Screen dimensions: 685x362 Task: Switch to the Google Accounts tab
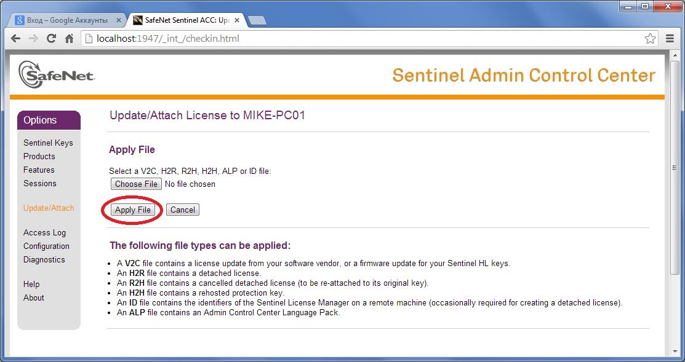click(68, 20)
